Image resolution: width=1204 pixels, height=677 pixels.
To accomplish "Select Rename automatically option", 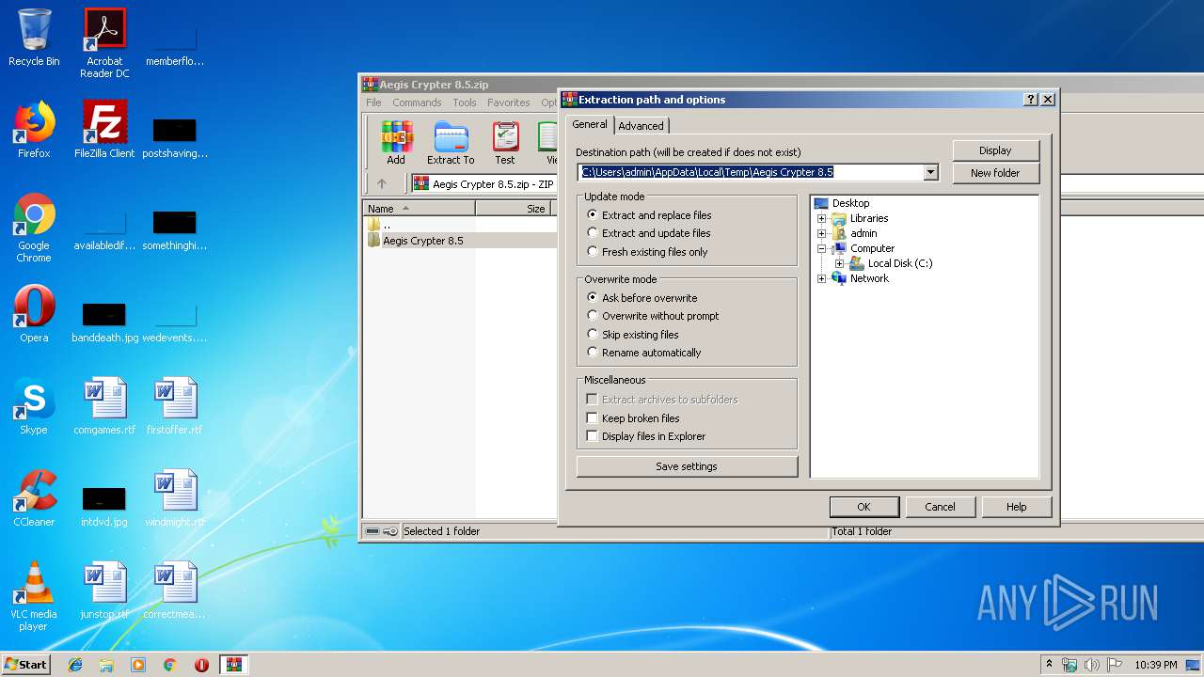I will 643,353.
